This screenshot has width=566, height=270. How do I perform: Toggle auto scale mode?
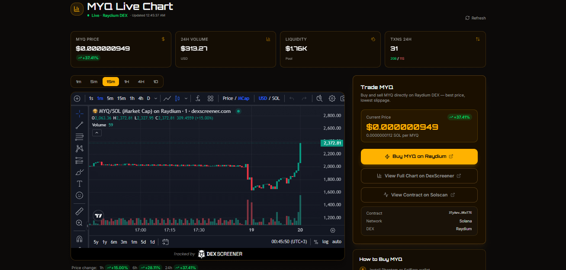coord(337,242)
